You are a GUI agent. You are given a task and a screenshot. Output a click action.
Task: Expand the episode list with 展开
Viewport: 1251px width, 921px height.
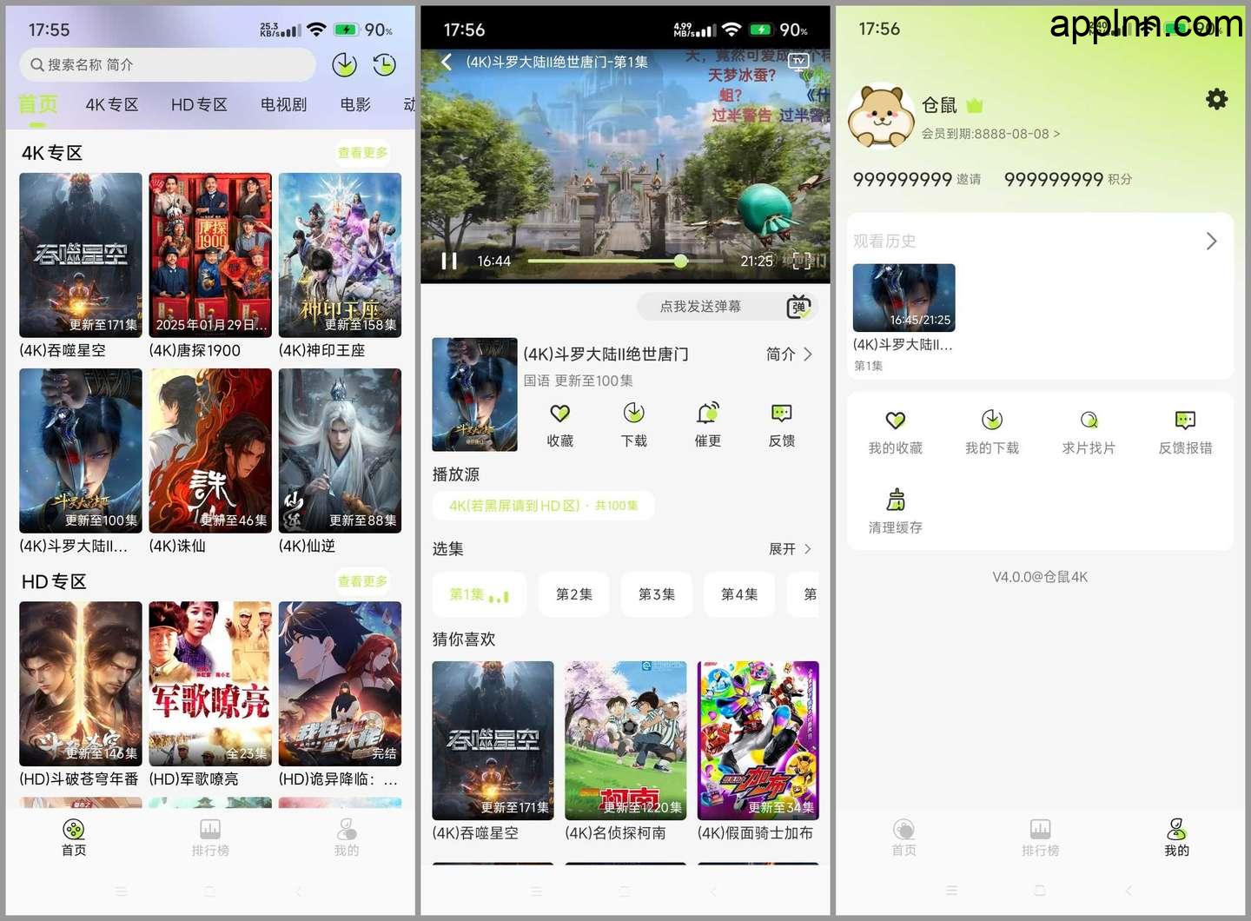click(791, 549)
